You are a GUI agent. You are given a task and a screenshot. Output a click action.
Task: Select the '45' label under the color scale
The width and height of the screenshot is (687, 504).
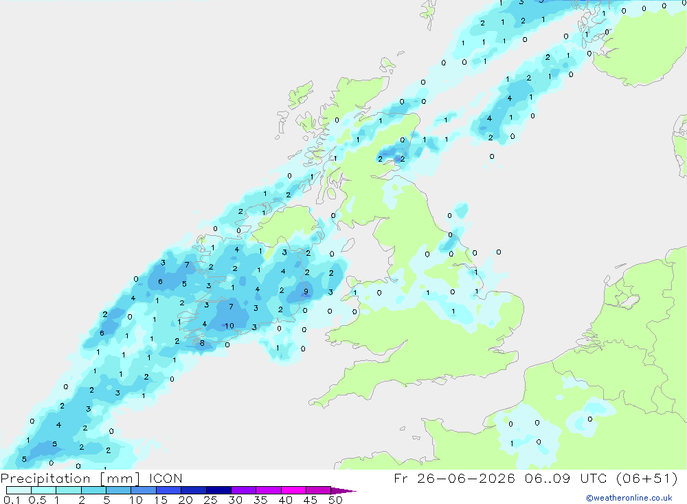pyautogui.click(x=311, y=500)
